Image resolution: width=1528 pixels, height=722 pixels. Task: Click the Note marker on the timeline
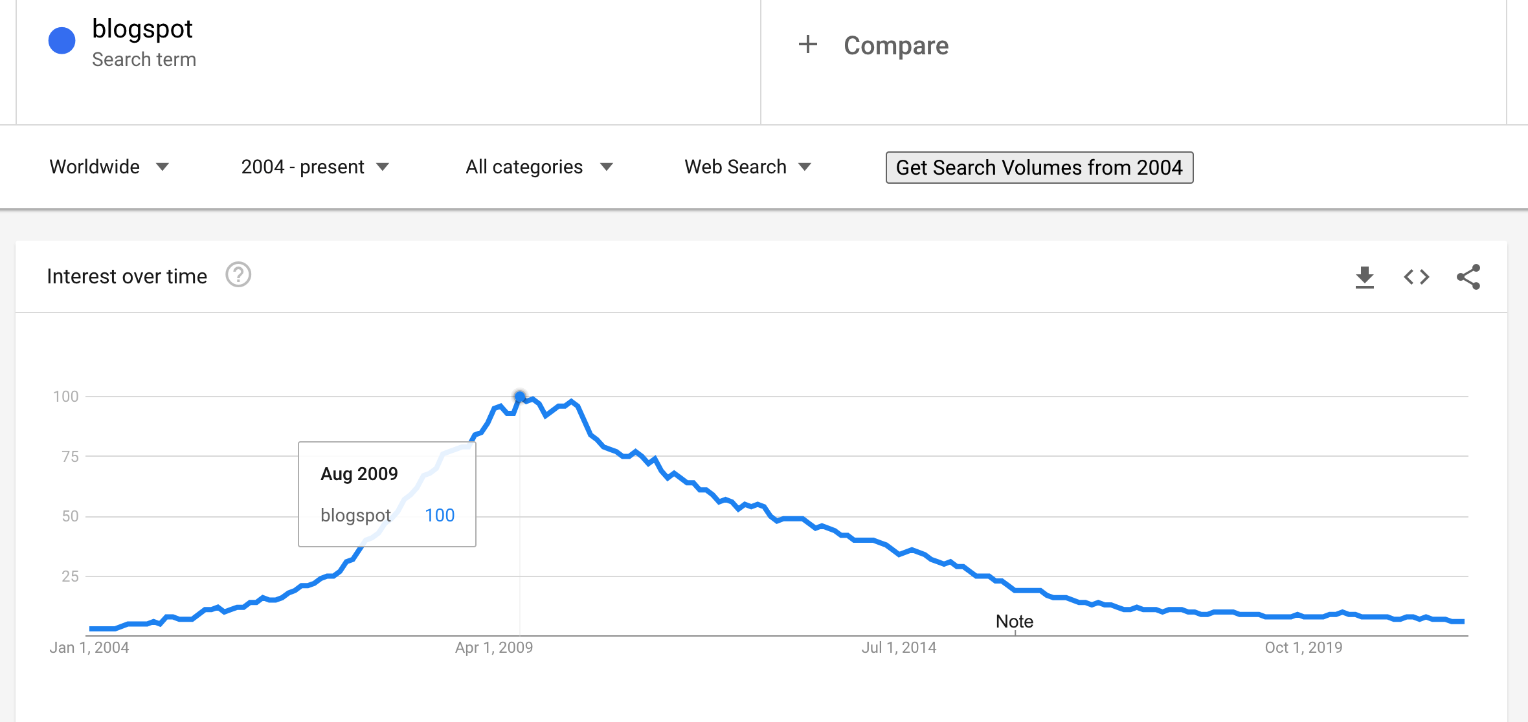(x=1014, y=622)
